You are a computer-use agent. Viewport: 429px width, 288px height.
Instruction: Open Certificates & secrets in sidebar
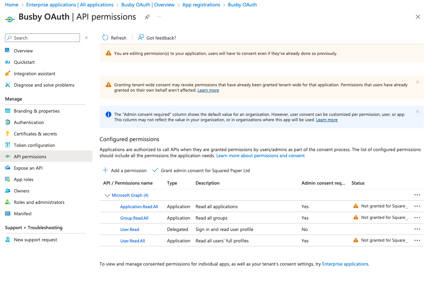pyautogui.click(x=35, y=134)
